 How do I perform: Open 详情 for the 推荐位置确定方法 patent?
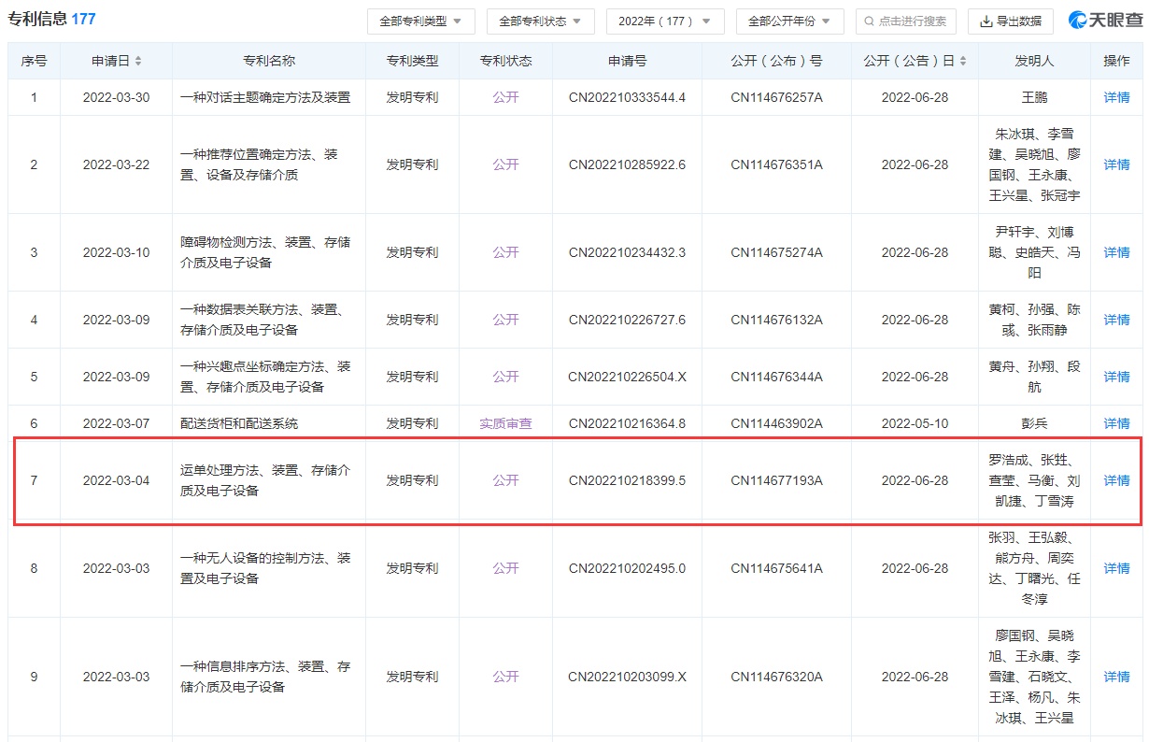(1116, 164)
